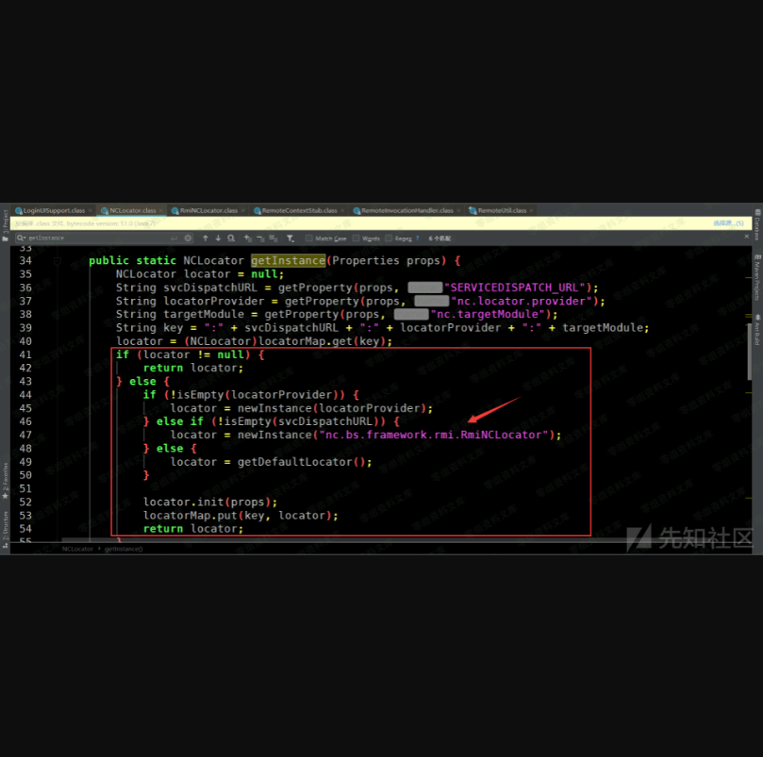Open the Regex help question mark
Image resolution: width=763 pixels, height=757 pixels.
(416, 239)
